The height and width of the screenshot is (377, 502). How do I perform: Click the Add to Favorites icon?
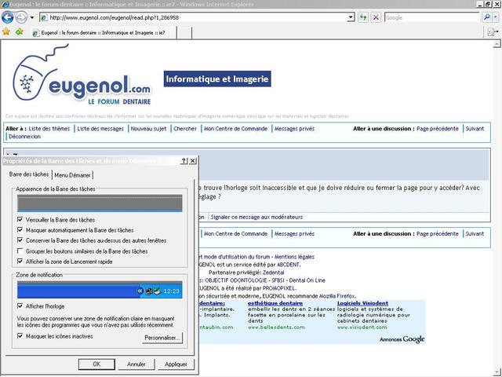click(x=20, y=31)
